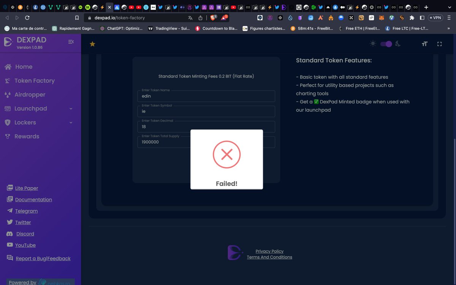Screen dimensions: 456x285
Task: Open the ChatGPT: Optimiz... bookmark
Action: 121,28
